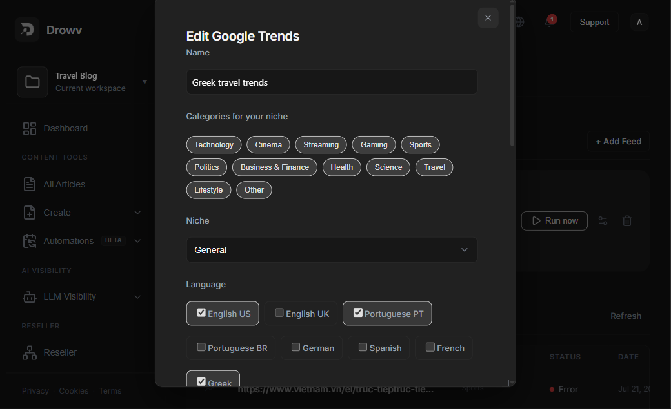Open the Niche dropdown showing General
The width and height of the screenshot is (671, 409).
tap(332, 250)
